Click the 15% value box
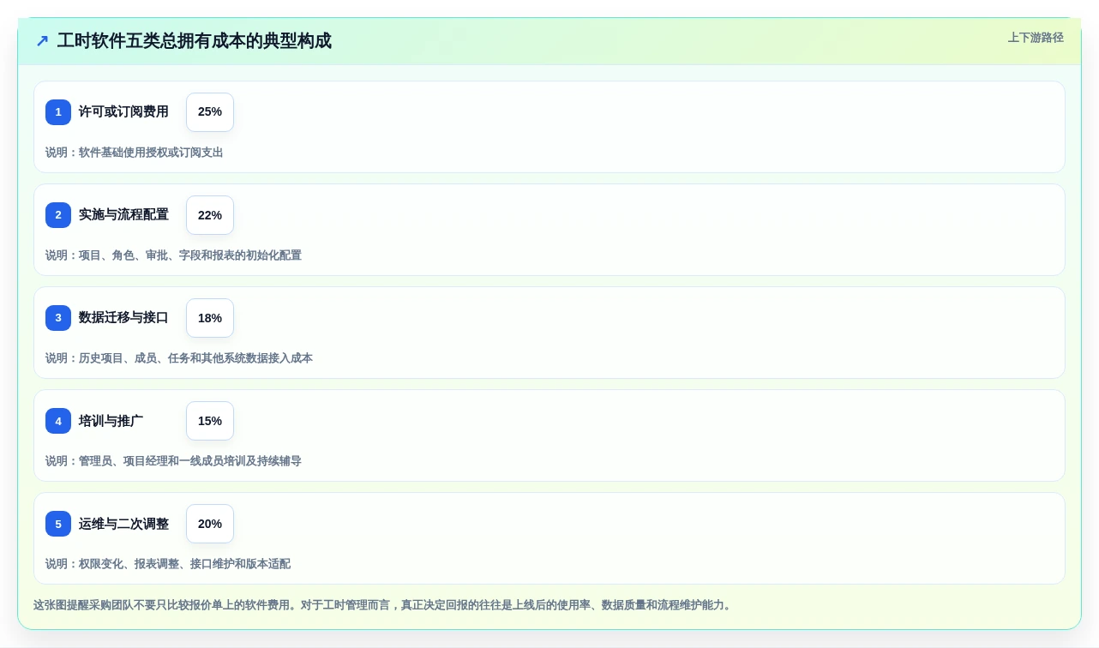Screen dimensions: 1099x648 (210, 421)
